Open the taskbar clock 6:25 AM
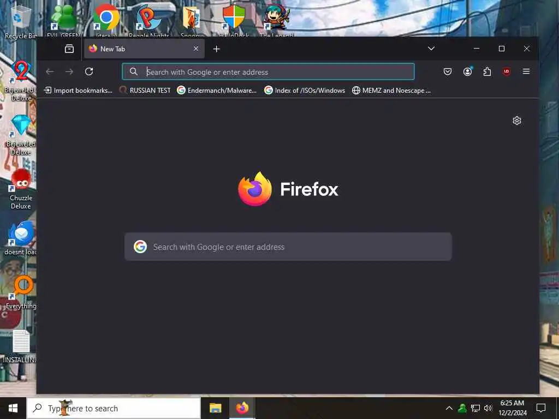This screenshot has width=559, height=419. point(512,408)
